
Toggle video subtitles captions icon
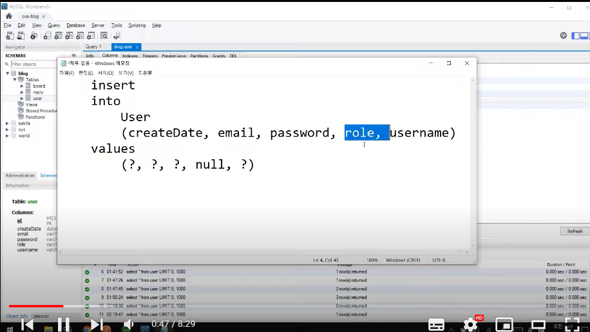[437, 324]
